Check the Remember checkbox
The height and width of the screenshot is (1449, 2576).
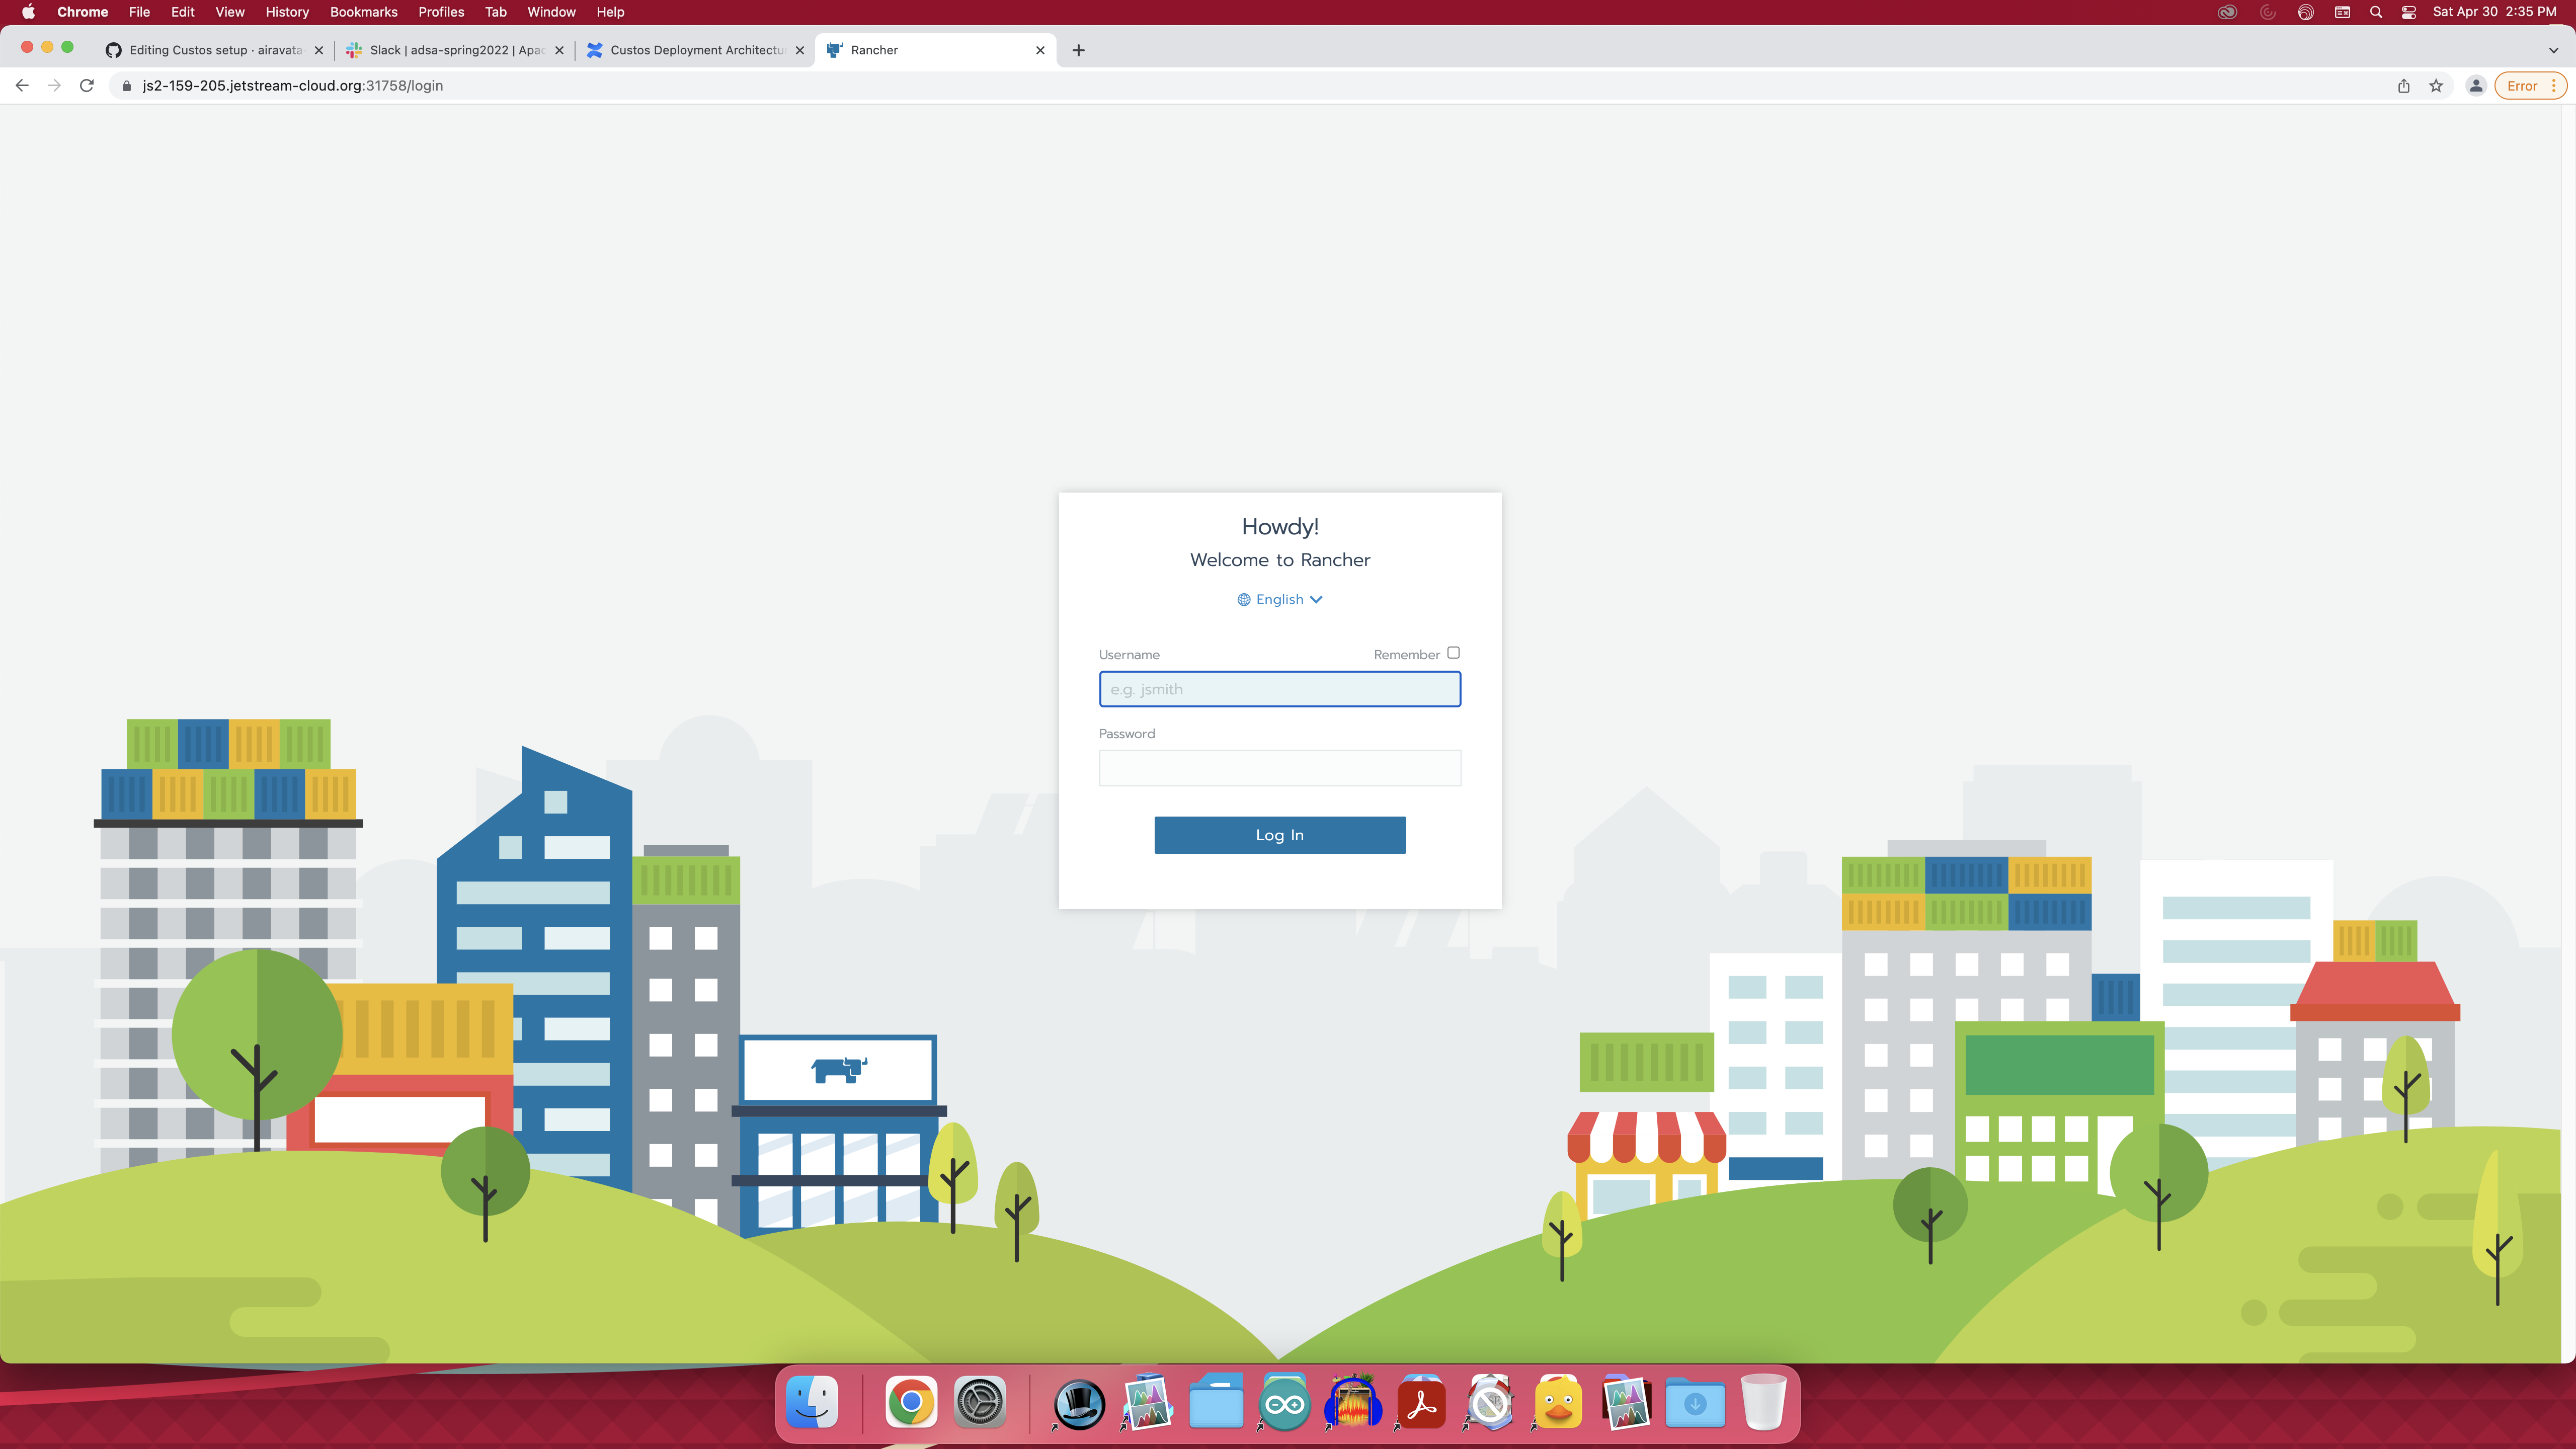(1453, 652)
